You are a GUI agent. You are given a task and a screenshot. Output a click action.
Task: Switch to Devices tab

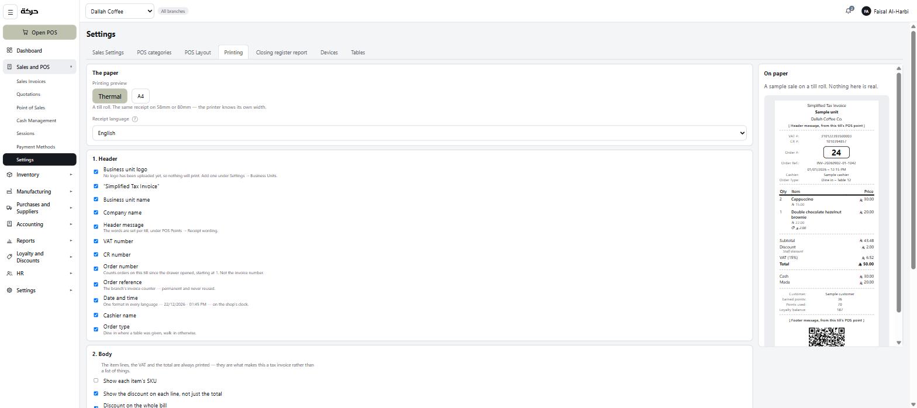point(329,52)
